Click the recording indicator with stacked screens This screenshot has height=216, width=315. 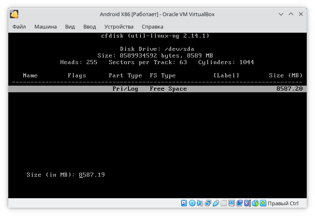click(x=240, y=203)
